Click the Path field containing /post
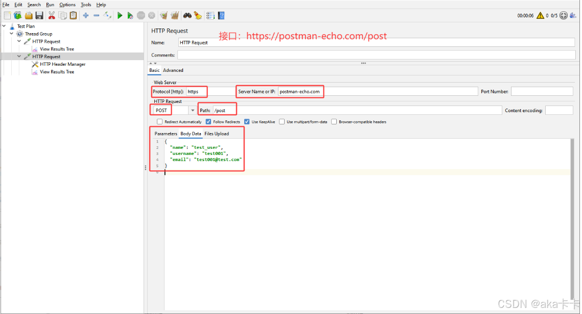Viewport: 582px width, 314px height. click(358, 110)
